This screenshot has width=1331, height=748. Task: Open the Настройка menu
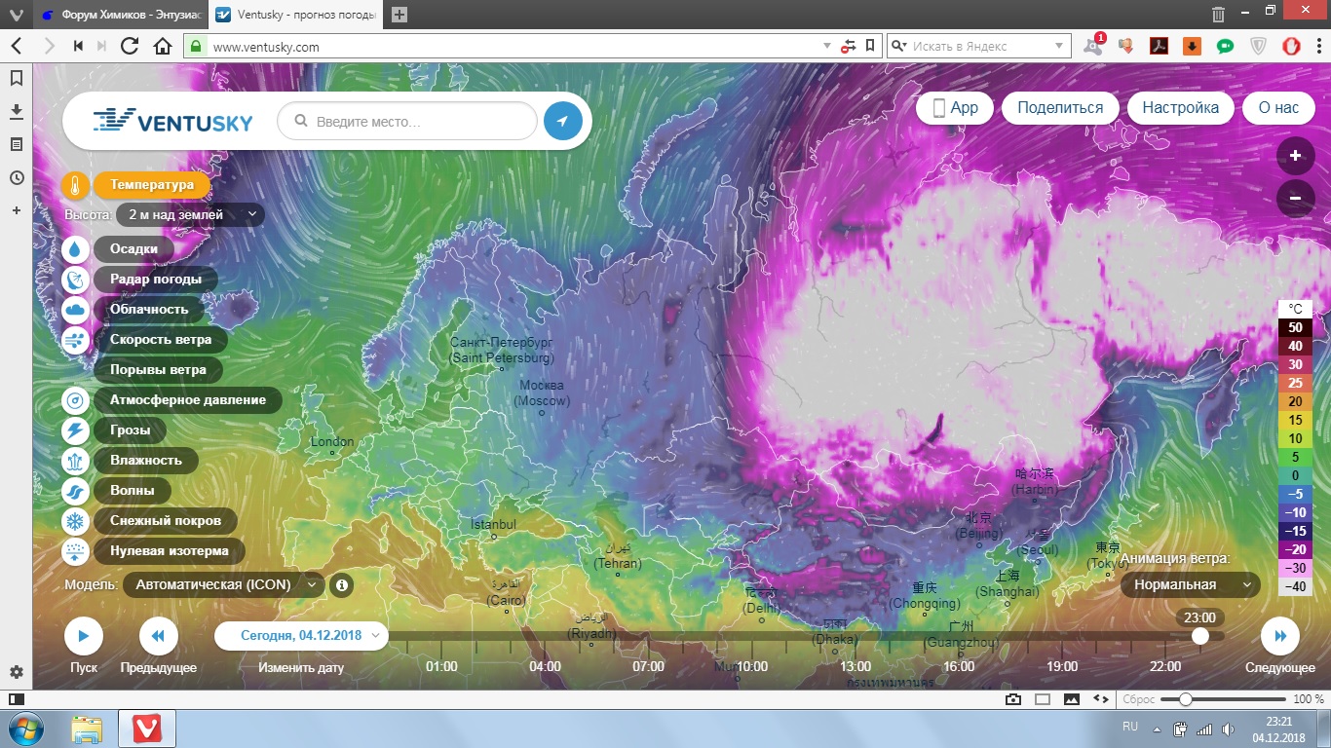(1180, 108)
